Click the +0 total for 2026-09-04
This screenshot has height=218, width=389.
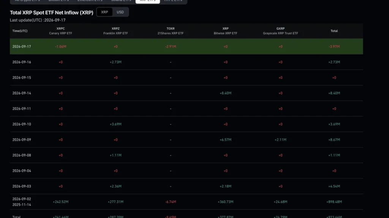[x=334, y=171]
